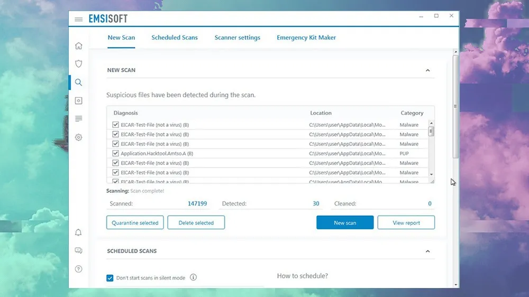Screen dimensions: 529x297
Task: Uncheck the Application.Hacktool.Amtso.A detection
Action: pos(116,154)
